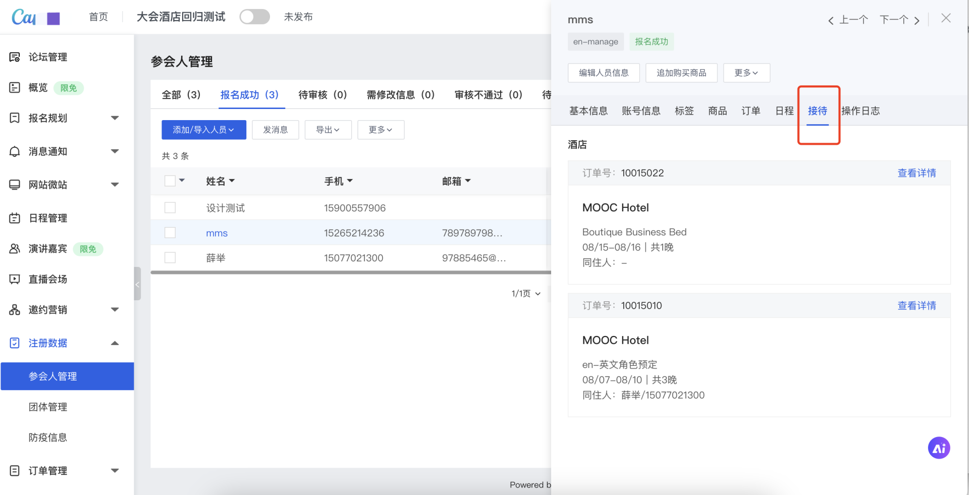This screenshot has height=495, width=969.
Task: Click the 报名规划 sidebar icon
Action: coord(15,118)
